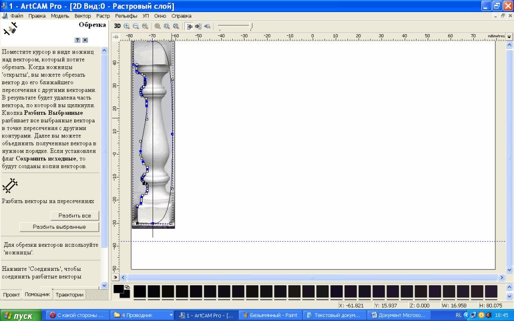Open the Правка menu

tap(37, 16)
